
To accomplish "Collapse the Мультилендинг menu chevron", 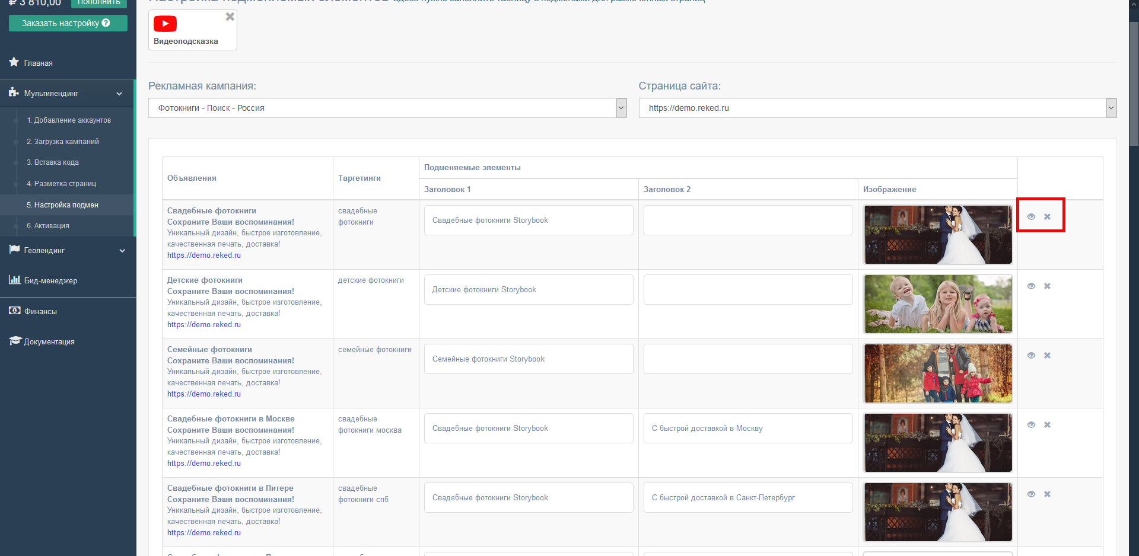I will coord(119,94).
